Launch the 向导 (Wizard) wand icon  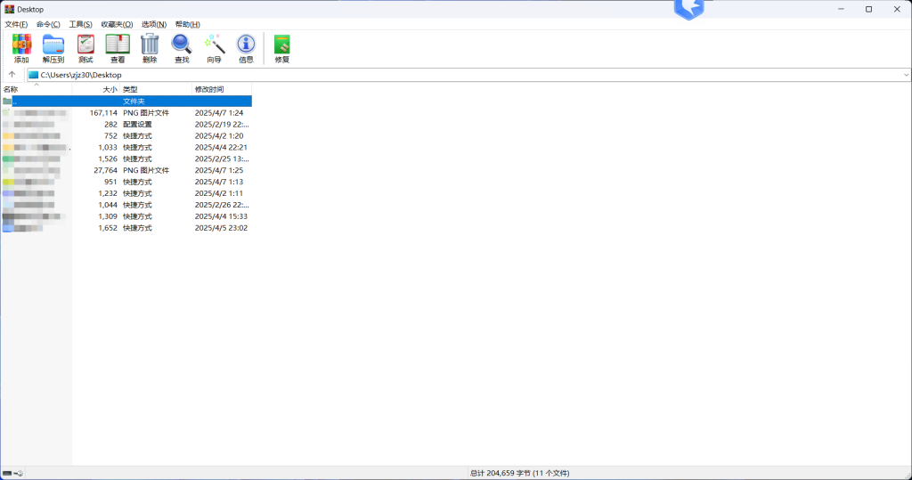pyautogui.click(x=214, y=48)
